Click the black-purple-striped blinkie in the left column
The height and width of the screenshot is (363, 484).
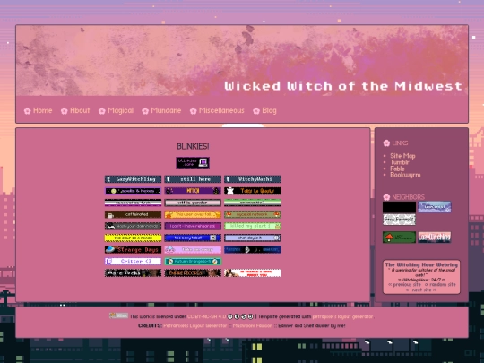pyautogui.click(x=133, y=203)
